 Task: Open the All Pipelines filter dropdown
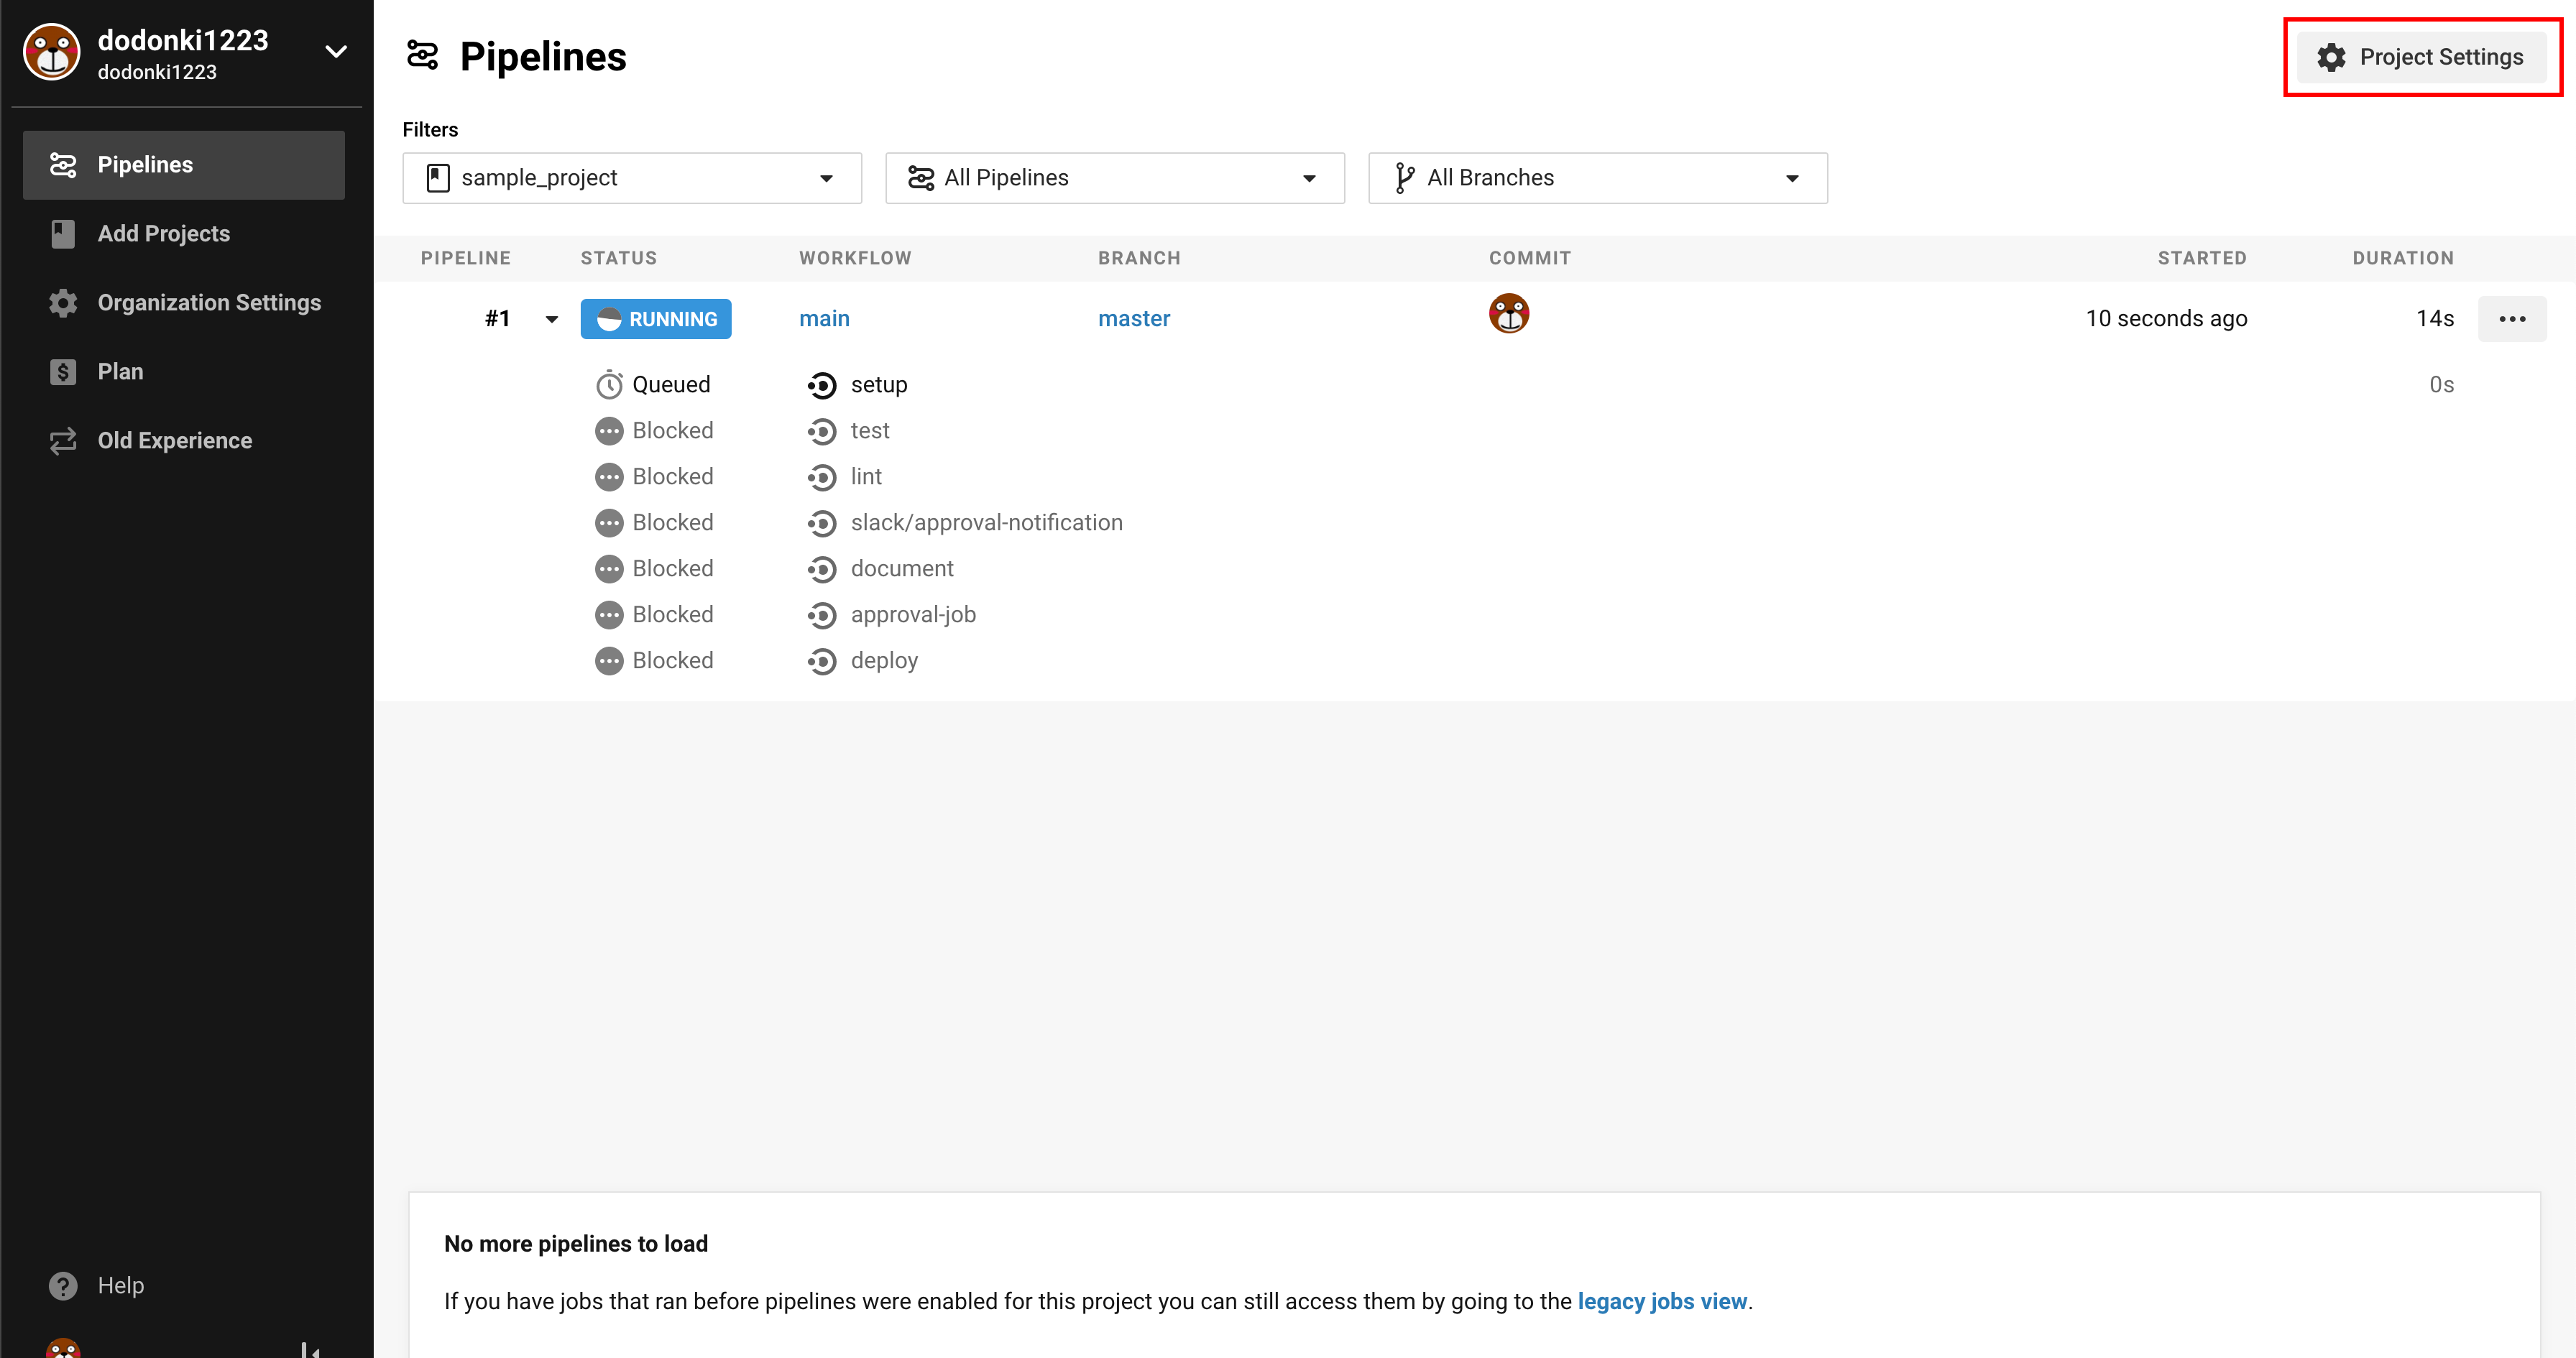[x=1114, y=178]
